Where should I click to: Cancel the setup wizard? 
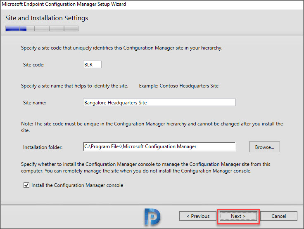point(279,216)
